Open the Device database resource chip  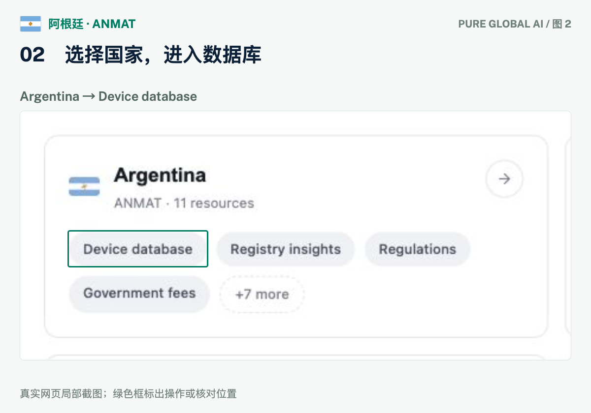click(x=138, y=249)
